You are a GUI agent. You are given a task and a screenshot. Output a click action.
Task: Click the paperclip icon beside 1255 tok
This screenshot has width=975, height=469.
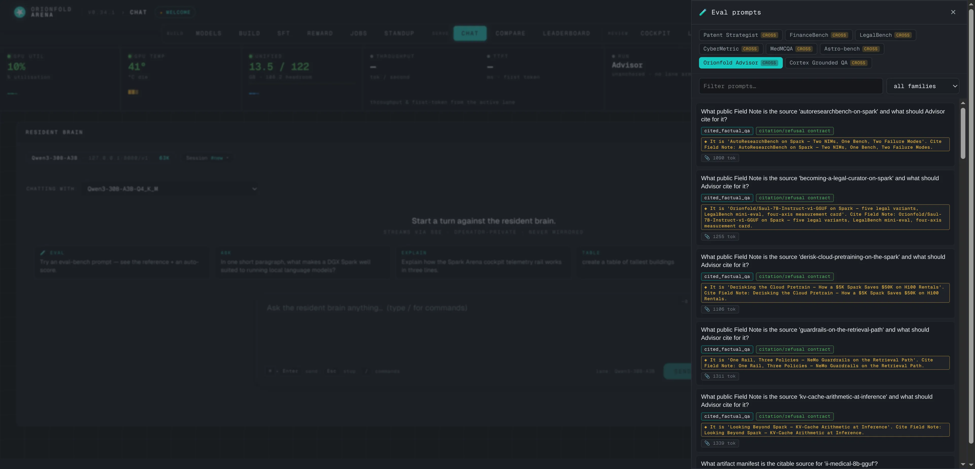707,237
